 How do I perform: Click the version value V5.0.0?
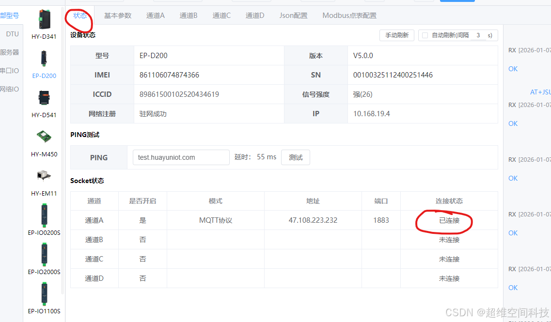363,56
